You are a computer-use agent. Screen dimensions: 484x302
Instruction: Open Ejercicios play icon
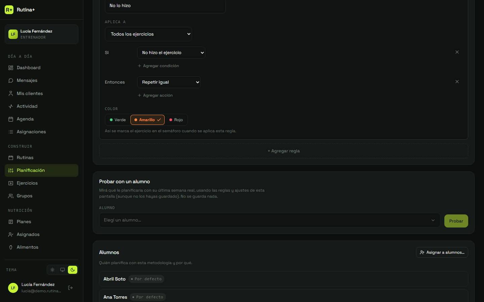(x=11, y=183)
